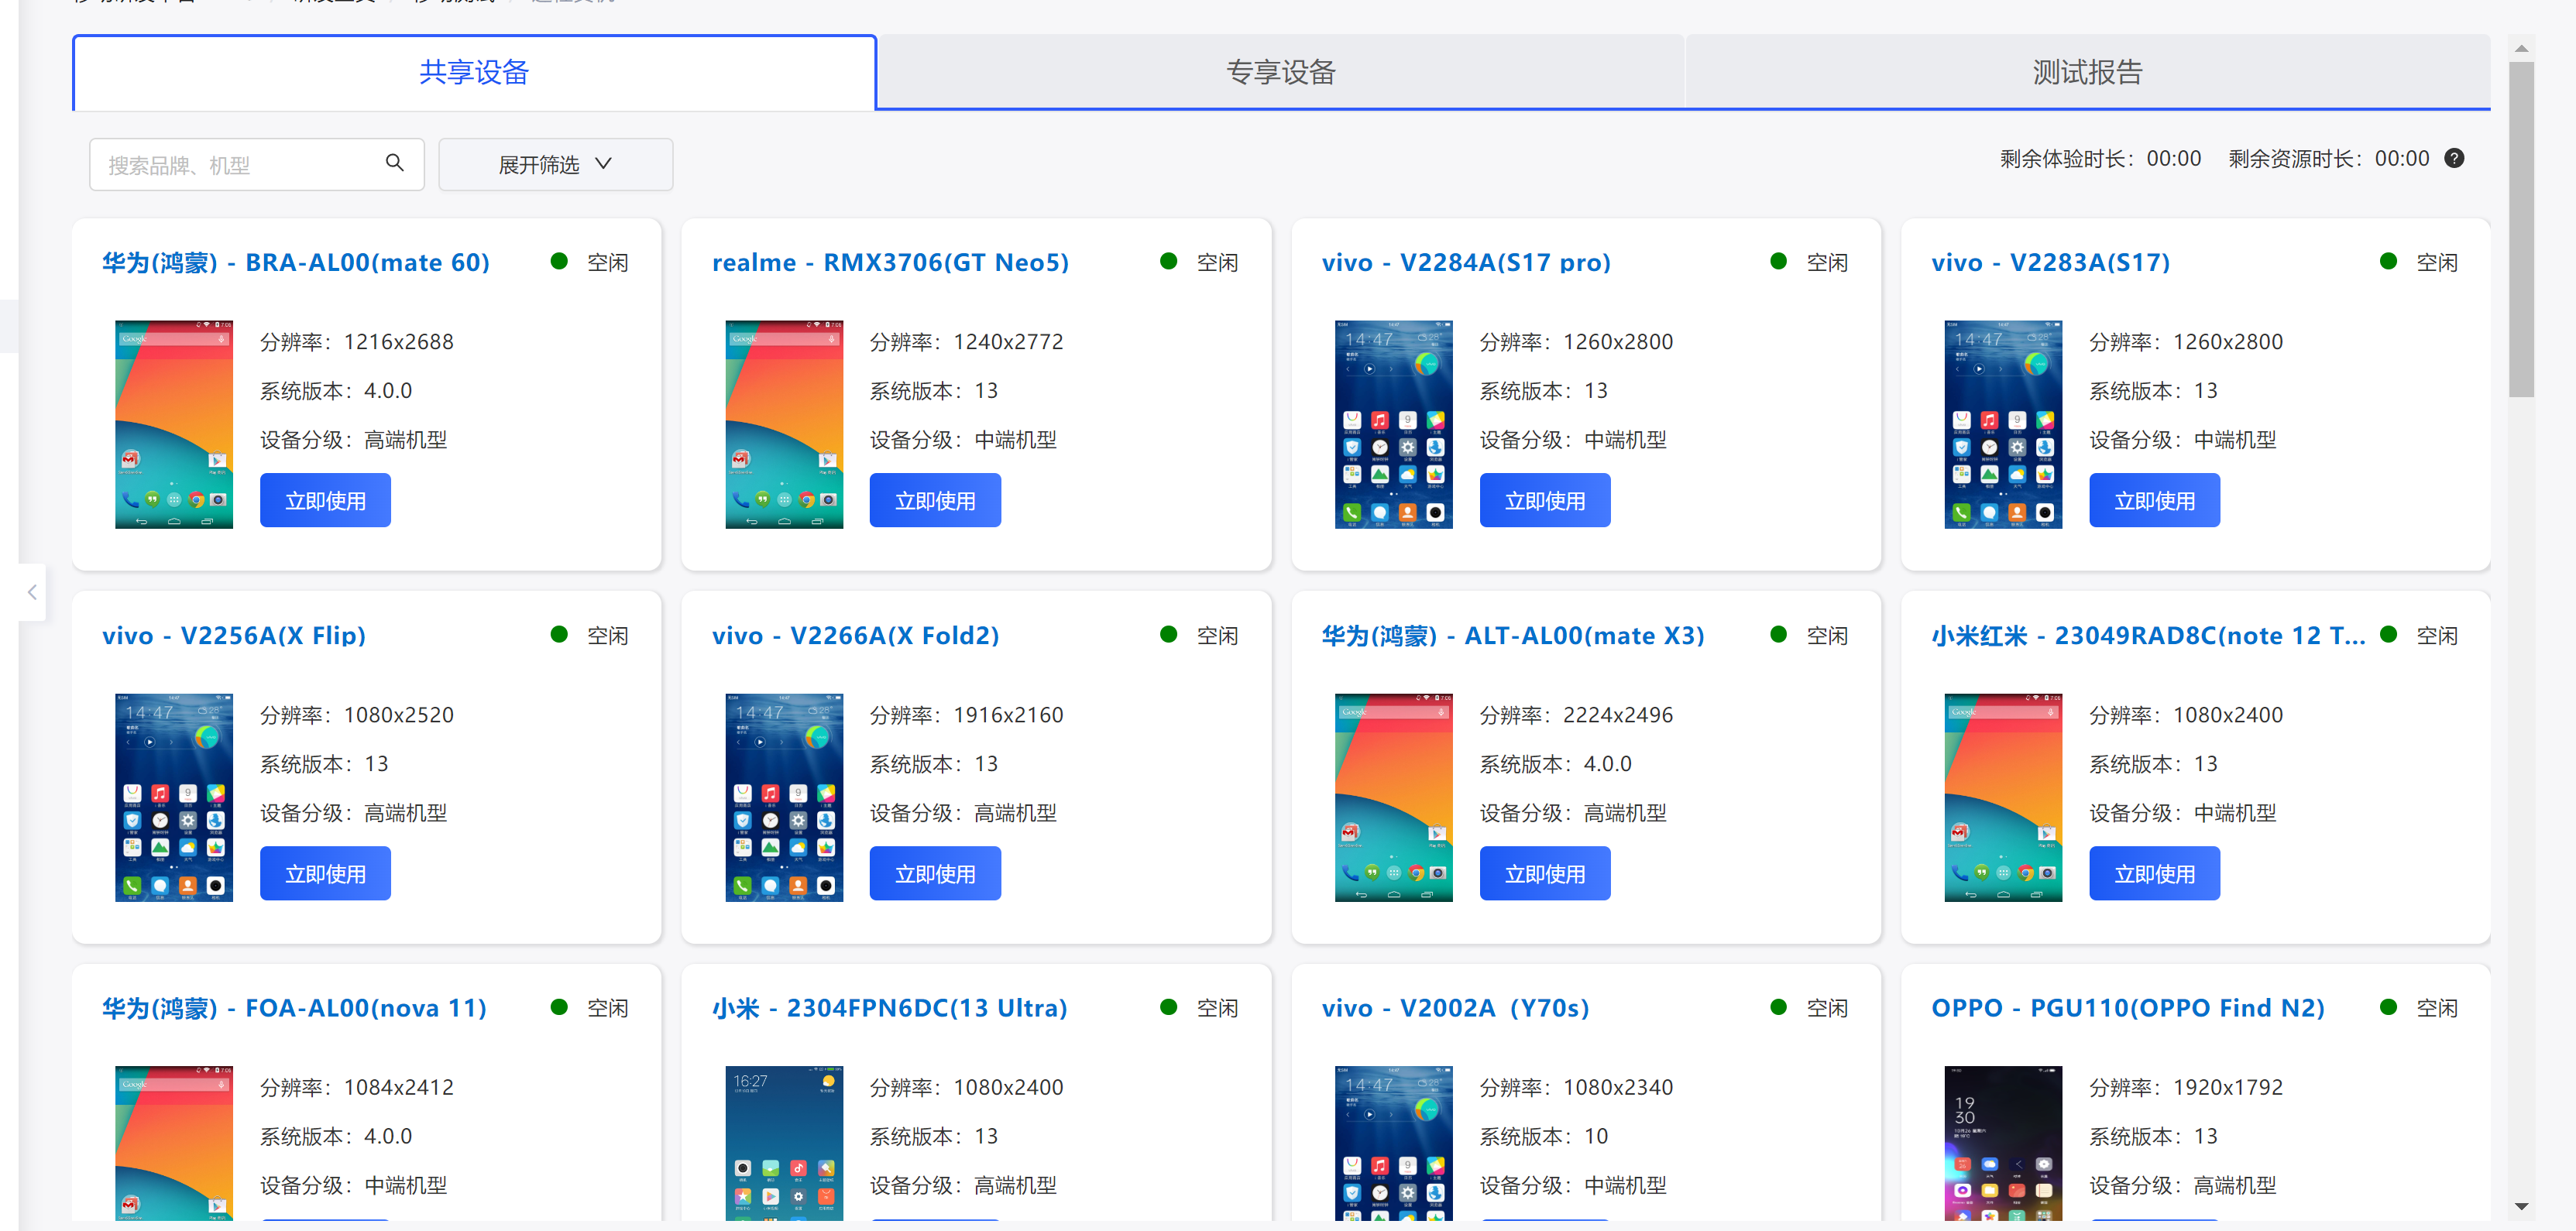Viewport: 2576px width, 1231px height.
Task: Open 小米 - 2304FPN6DC(13 Ultra) title link
Action: 889,1007
